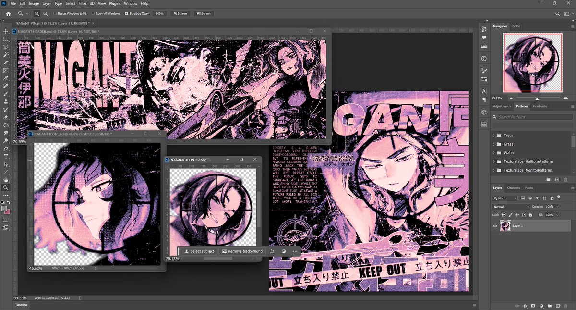Add a layer mask
Viewport: 576px width, 310px height.
pyautogui.click(x=533, y=306)
